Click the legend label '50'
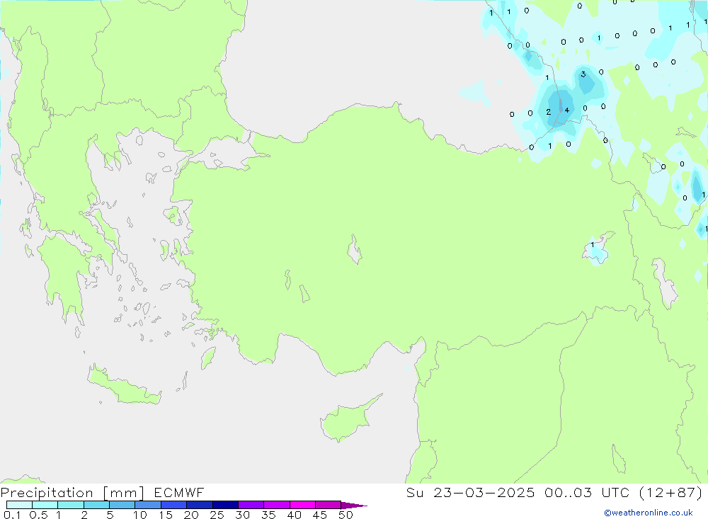This screenshot has width=708, height=519. (346, 515)
